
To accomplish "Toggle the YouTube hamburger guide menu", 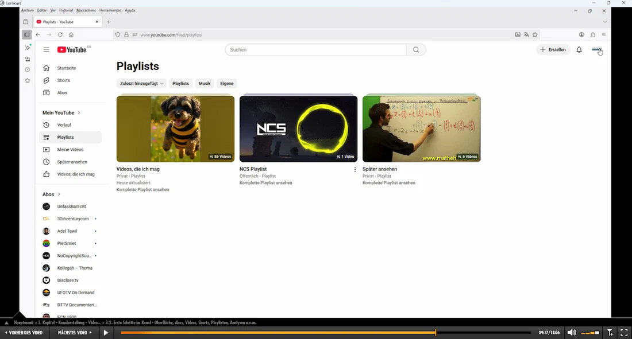I will (x=47, y=50).
